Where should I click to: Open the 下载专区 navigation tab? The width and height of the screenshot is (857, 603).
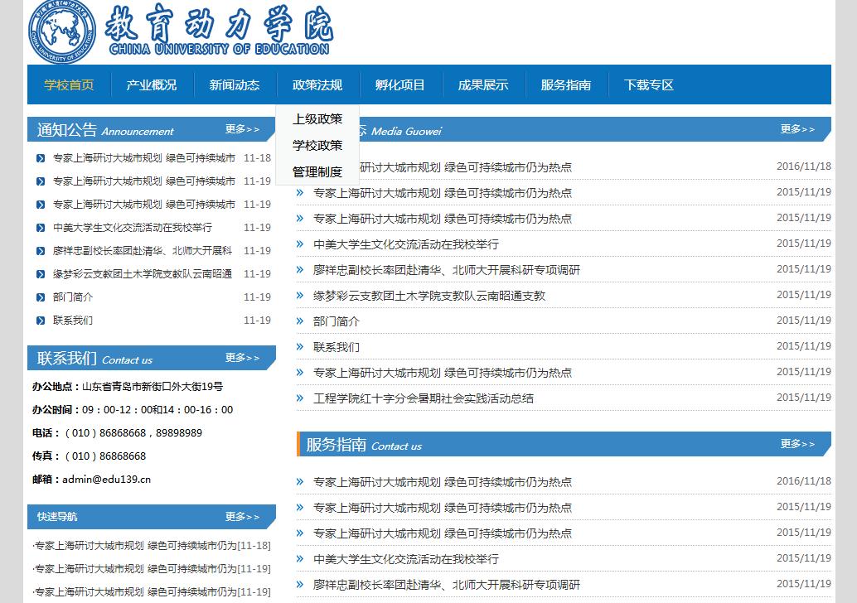coord(648,85)
